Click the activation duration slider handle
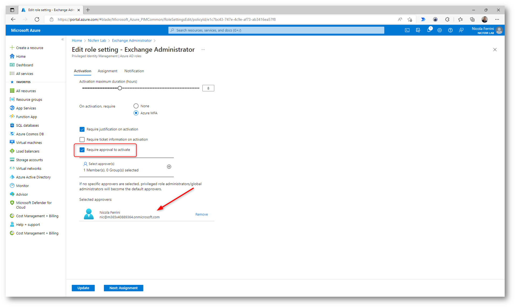The height and width of the screenshot is (308, 516). 120,88
